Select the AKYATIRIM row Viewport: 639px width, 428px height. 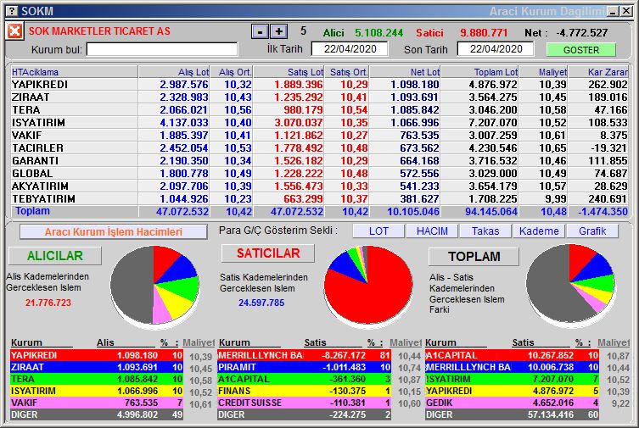pos(319,186)
